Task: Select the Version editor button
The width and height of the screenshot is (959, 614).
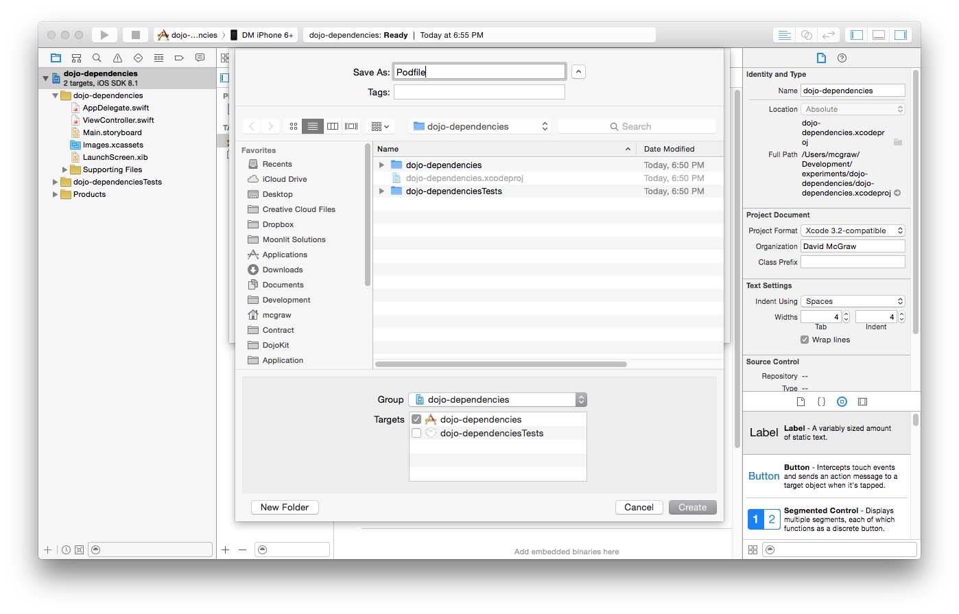Action: tap(829, 35)
